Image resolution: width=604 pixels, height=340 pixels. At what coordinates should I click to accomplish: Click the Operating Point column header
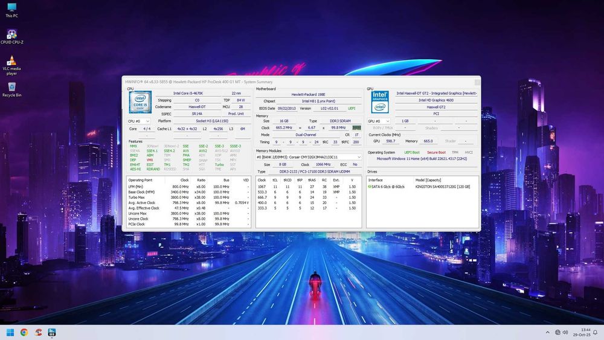(140, 180)
